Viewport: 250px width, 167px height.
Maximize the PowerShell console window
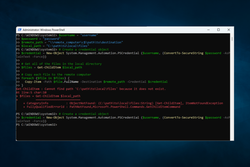(218, 30)
